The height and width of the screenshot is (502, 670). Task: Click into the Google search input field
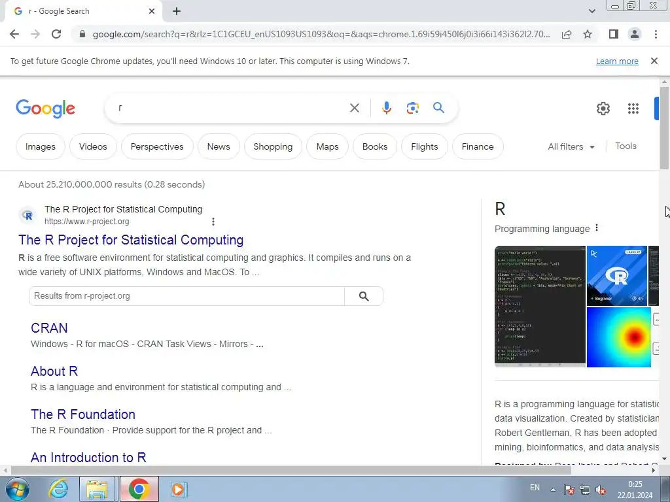(x=231, y=108)
